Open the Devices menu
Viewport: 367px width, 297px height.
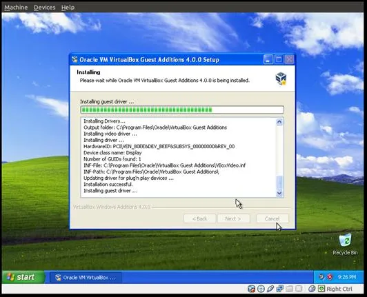click(x=44, y=8)
